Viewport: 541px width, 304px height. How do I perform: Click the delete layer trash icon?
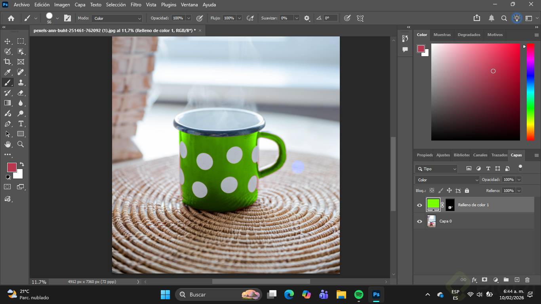pos(527,280)
